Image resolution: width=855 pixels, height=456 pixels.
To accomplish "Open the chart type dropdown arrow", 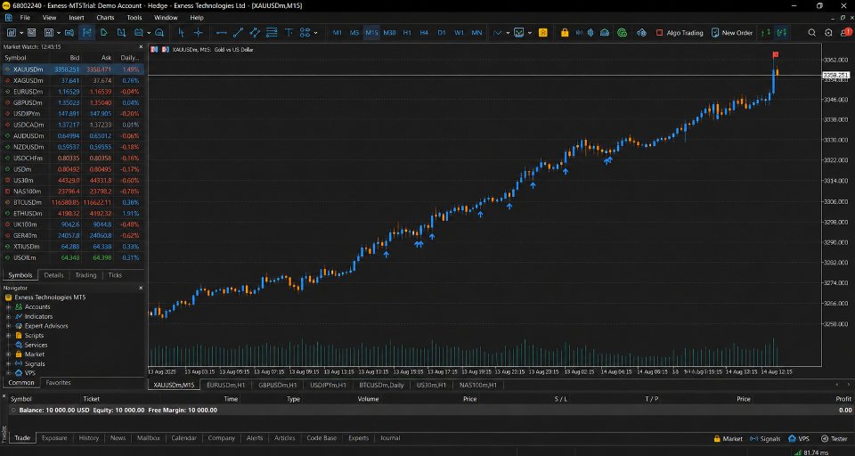I will pyautogui.click(x=508, y=33).
